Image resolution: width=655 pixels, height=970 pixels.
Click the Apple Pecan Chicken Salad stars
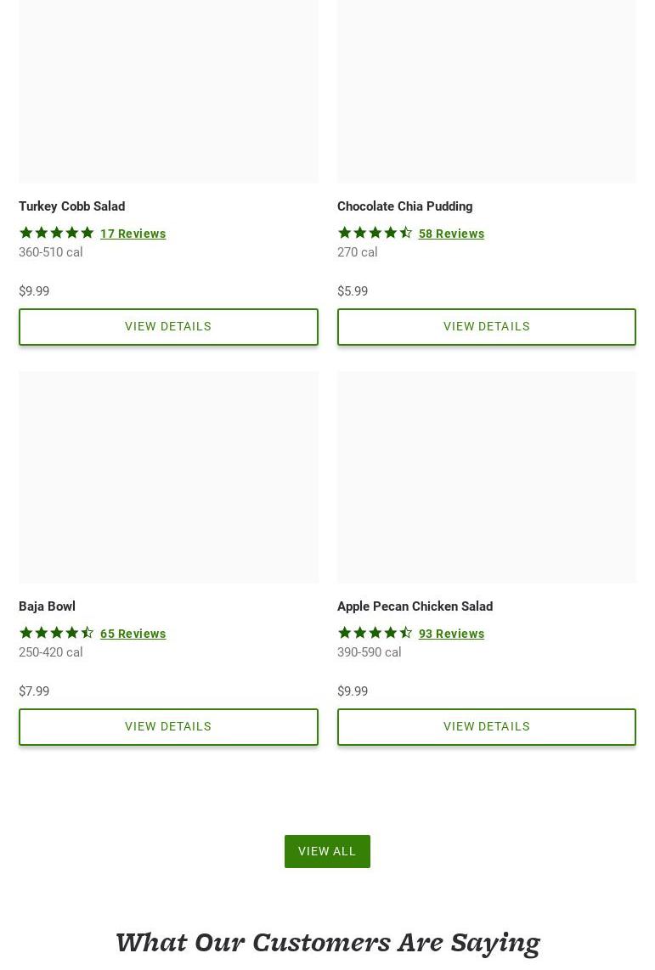pyautogui.click(x=375, y=633)
